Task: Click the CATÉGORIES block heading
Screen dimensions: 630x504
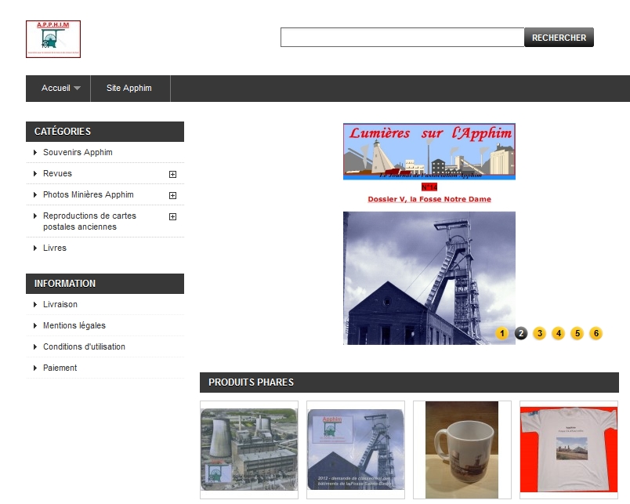Action: (63, 132)
